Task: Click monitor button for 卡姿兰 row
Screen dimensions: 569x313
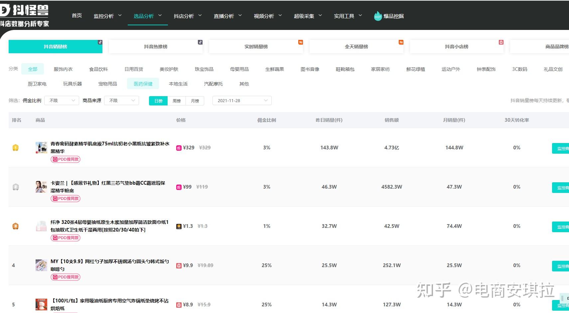Action: (x=561, y=188)
